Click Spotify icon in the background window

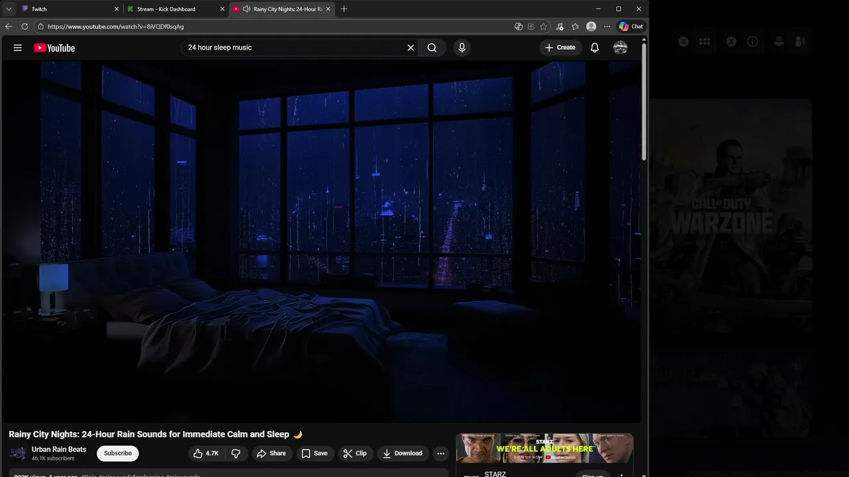coord(683,41)
